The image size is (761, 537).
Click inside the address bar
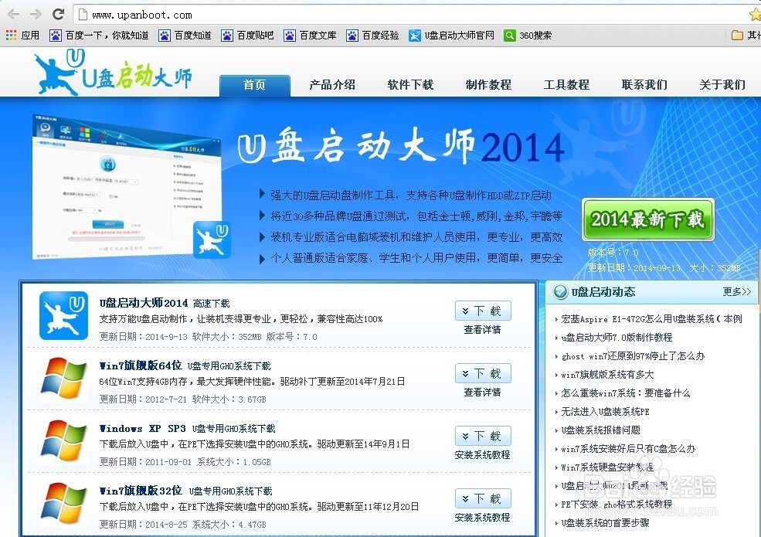coord(232,13)
